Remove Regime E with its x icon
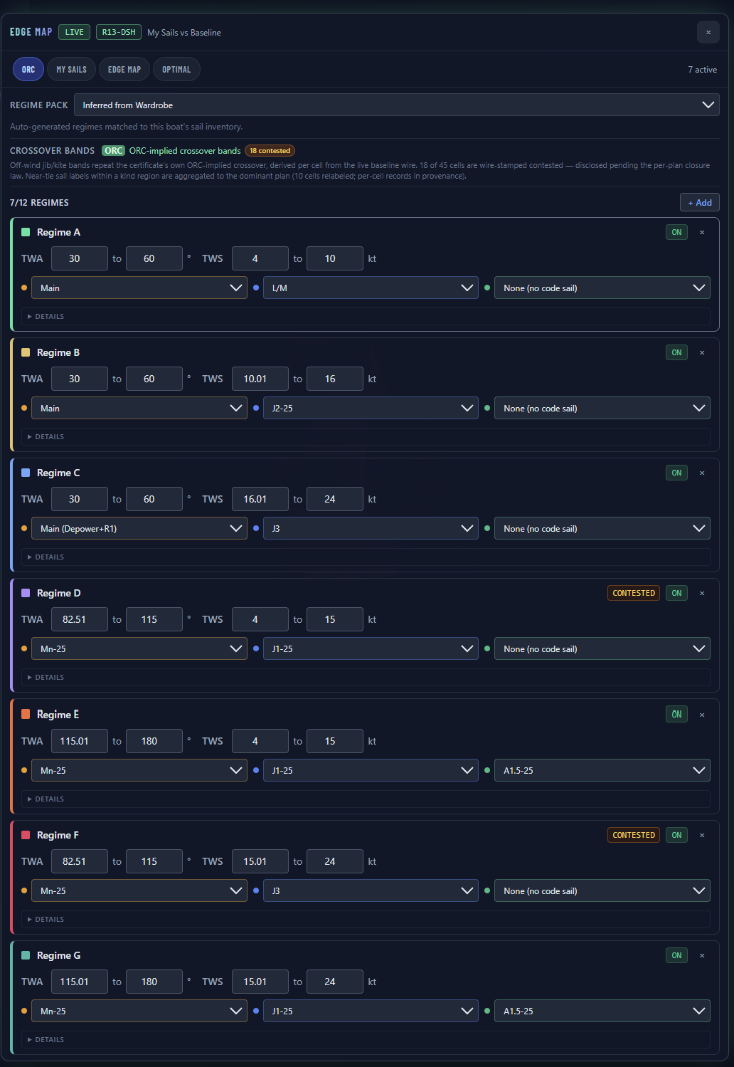734x1067 pixels. [702, 714]
